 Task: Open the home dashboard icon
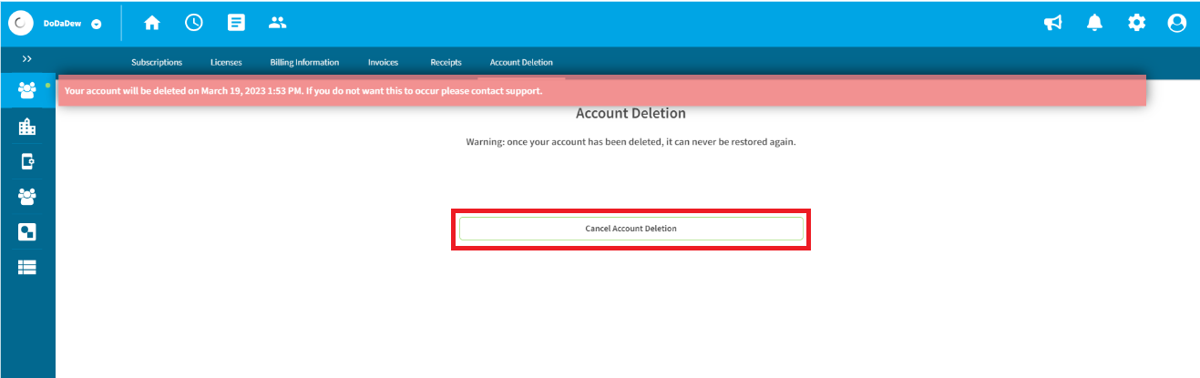[x=152, y=23]
